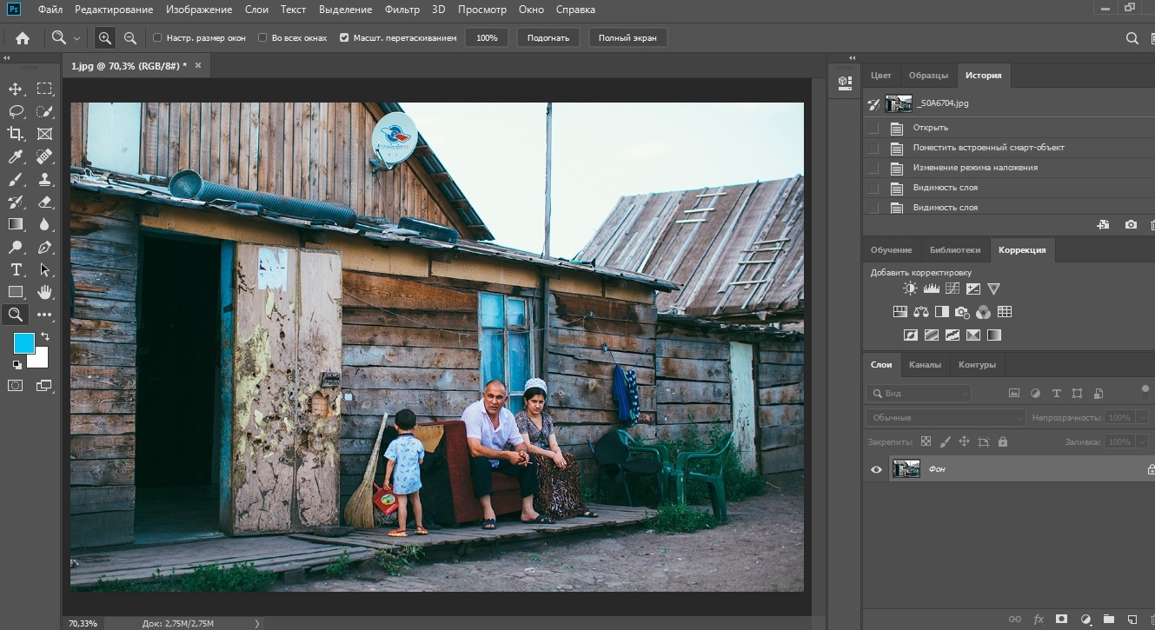1155x630 pixels.
Task: Click the foreground blue color swatch
Action: click(23, 342)
